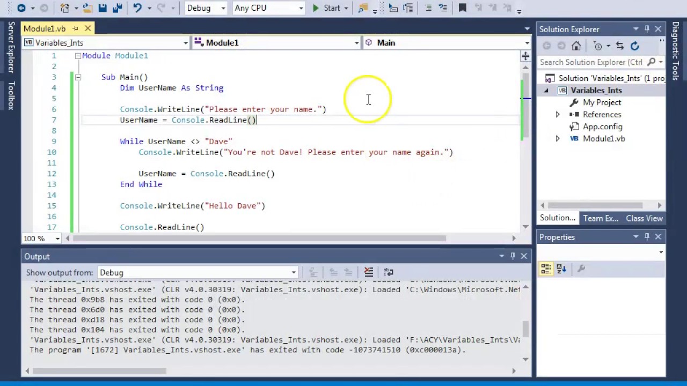Sync with active document in Solution Explorer
Viewport: 687px width, 386px height.
[x=620, y=46]
